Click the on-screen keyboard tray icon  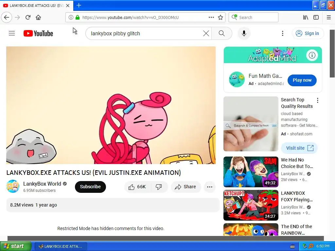click(x=292, y=246)
